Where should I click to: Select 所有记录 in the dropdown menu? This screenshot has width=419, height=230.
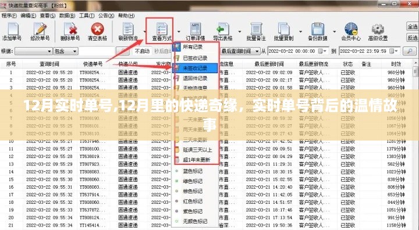tap(196, 47)
